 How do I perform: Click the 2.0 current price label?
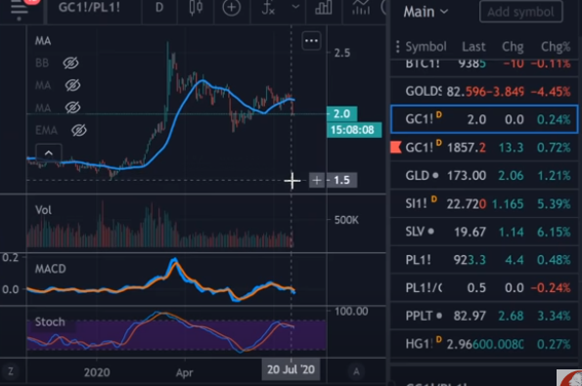point(341,113)
